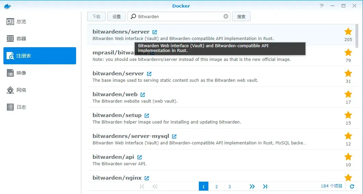Viewport: 363px width, 194px height.
Task: Refresh the registry results list
Action: click(352, 186)
